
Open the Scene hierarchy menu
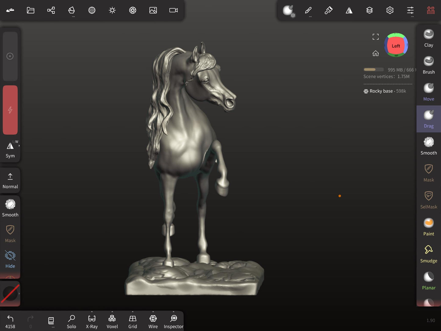point(51,10)
